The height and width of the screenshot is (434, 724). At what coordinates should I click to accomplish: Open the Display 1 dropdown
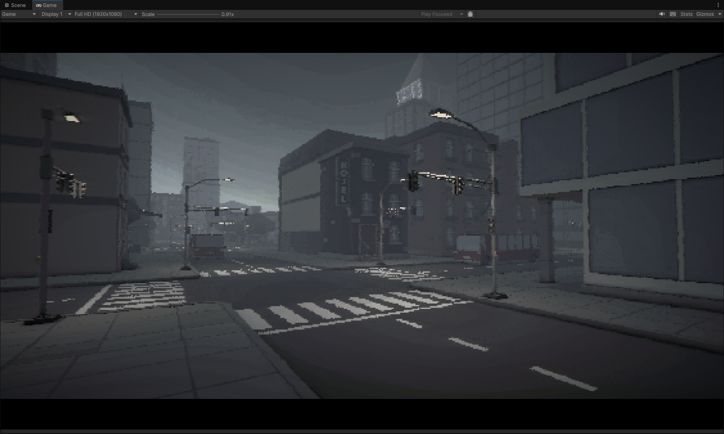pyautogui.click(x=56, y=14)
